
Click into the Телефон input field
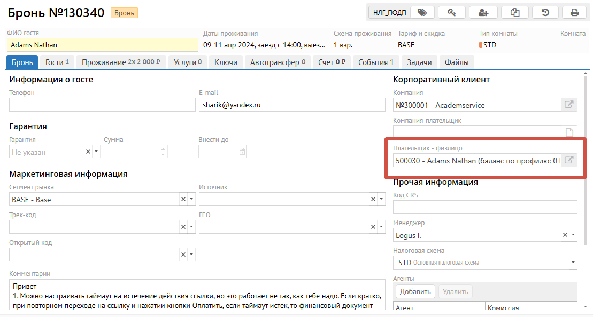[102, 105]
